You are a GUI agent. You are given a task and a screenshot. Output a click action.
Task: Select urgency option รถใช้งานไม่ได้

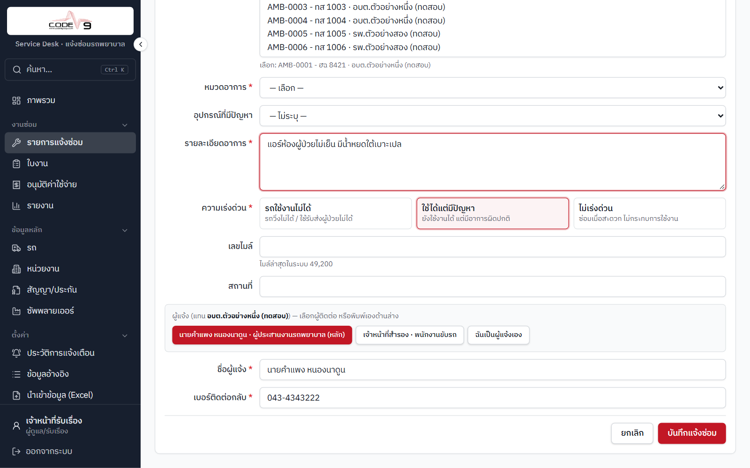[336, 213]
